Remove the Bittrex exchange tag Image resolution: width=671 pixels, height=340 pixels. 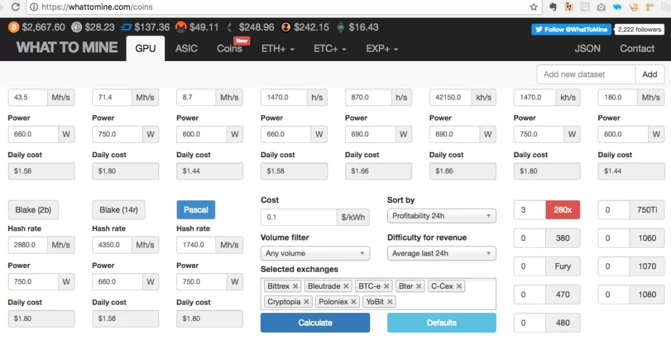click(x=296, y=286)
